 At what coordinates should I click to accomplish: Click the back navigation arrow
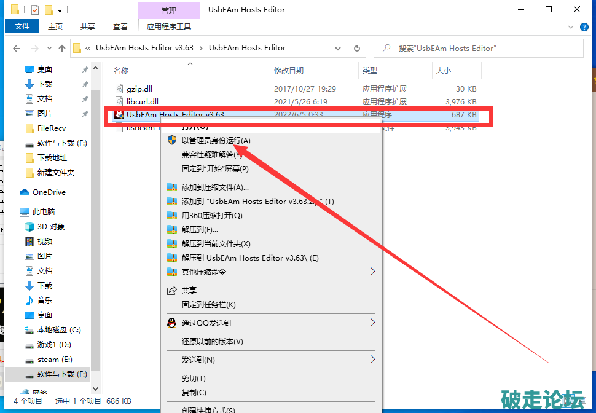17,48
